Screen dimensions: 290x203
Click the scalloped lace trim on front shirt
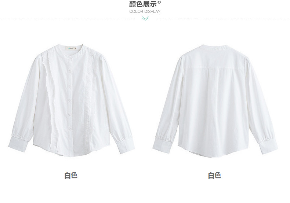[50, 98]
